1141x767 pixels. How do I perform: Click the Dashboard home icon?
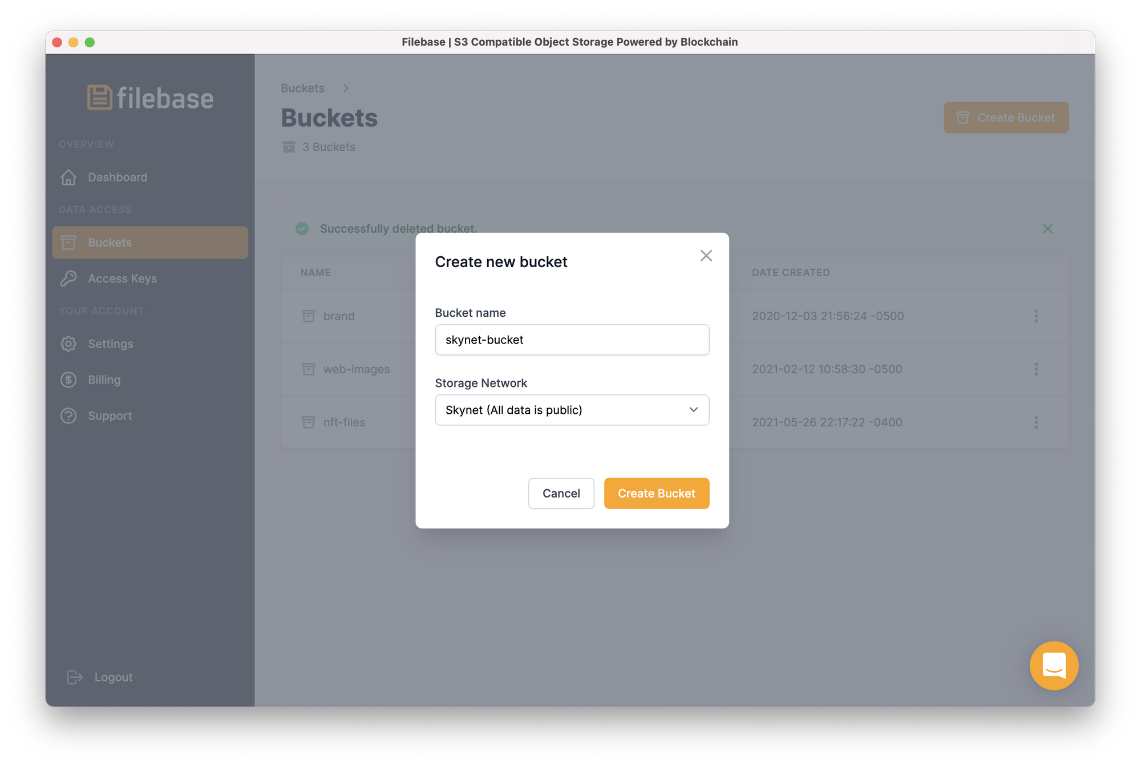click(68, 177)
